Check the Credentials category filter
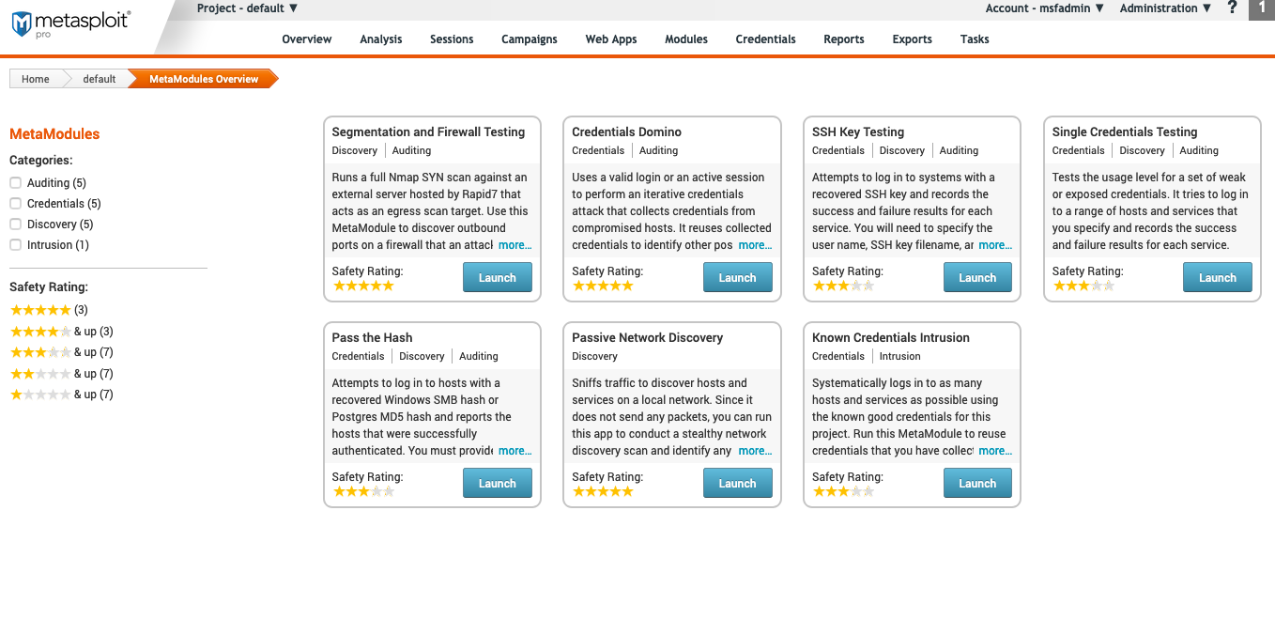 15,204
